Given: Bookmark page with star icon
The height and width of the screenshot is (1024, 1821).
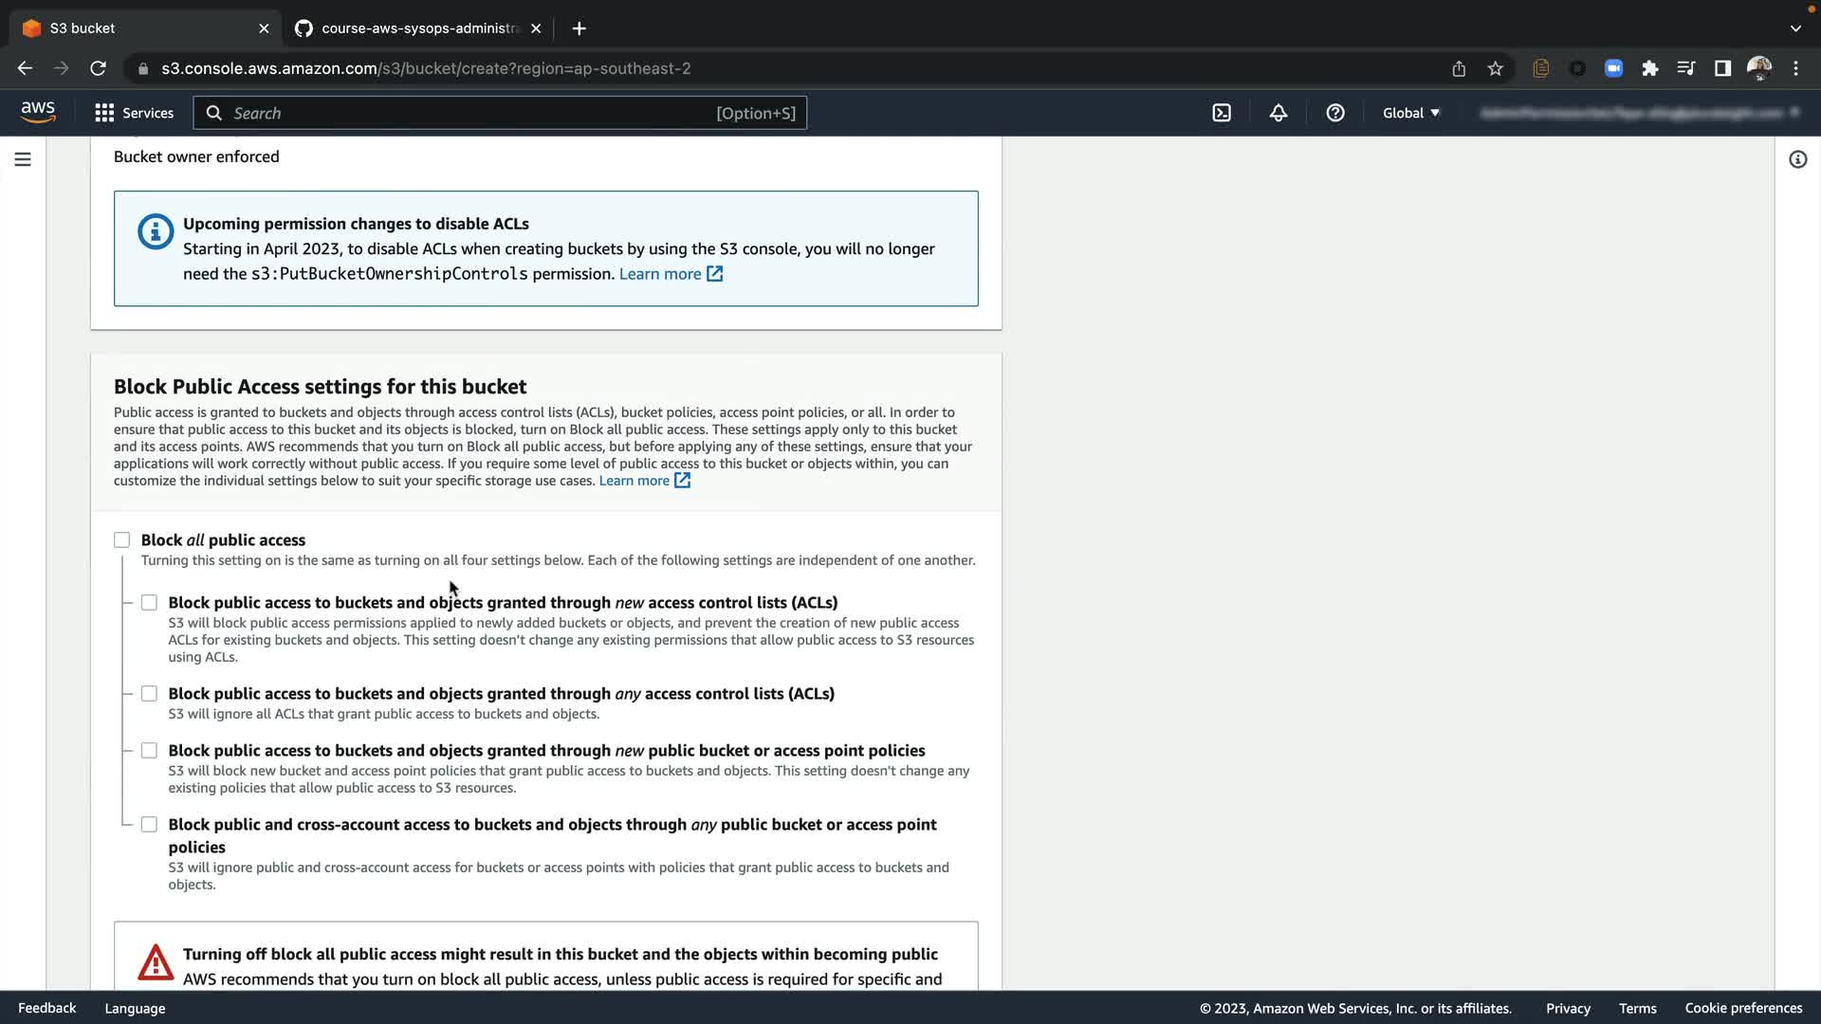Looking at the screenshot, I should pyautogui.click(x=1496, y=68).
